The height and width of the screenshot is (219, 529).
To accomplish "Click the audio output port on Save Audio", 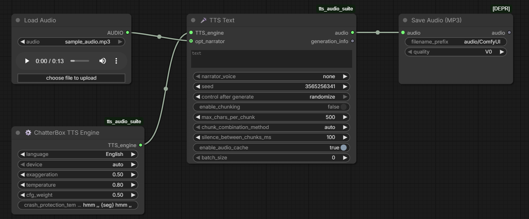I will pyautogui.click(x=509, y=33).
